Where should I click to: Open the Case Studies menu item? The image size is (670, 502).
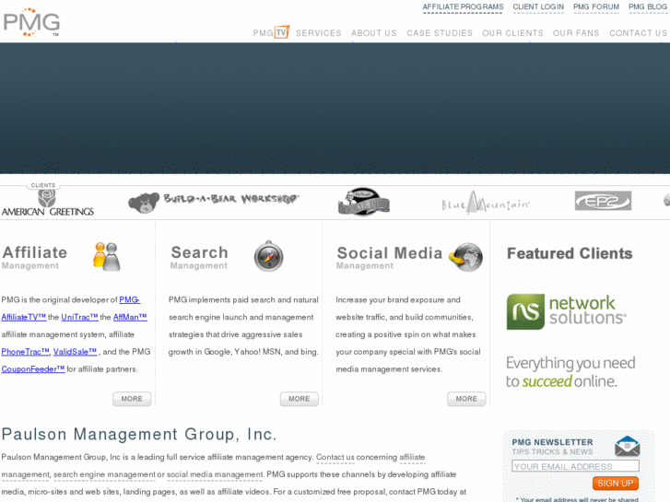440,33
